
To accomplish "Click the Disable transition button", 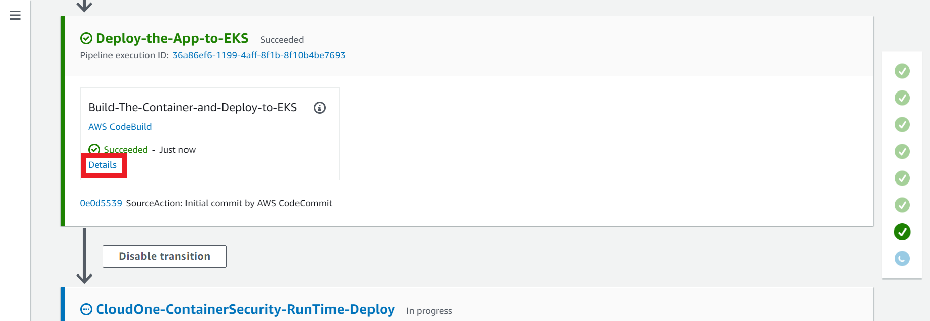I will tap(165, 256).
